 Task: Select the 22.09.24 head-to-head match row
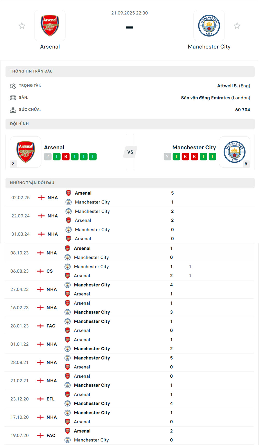[129, 216]
